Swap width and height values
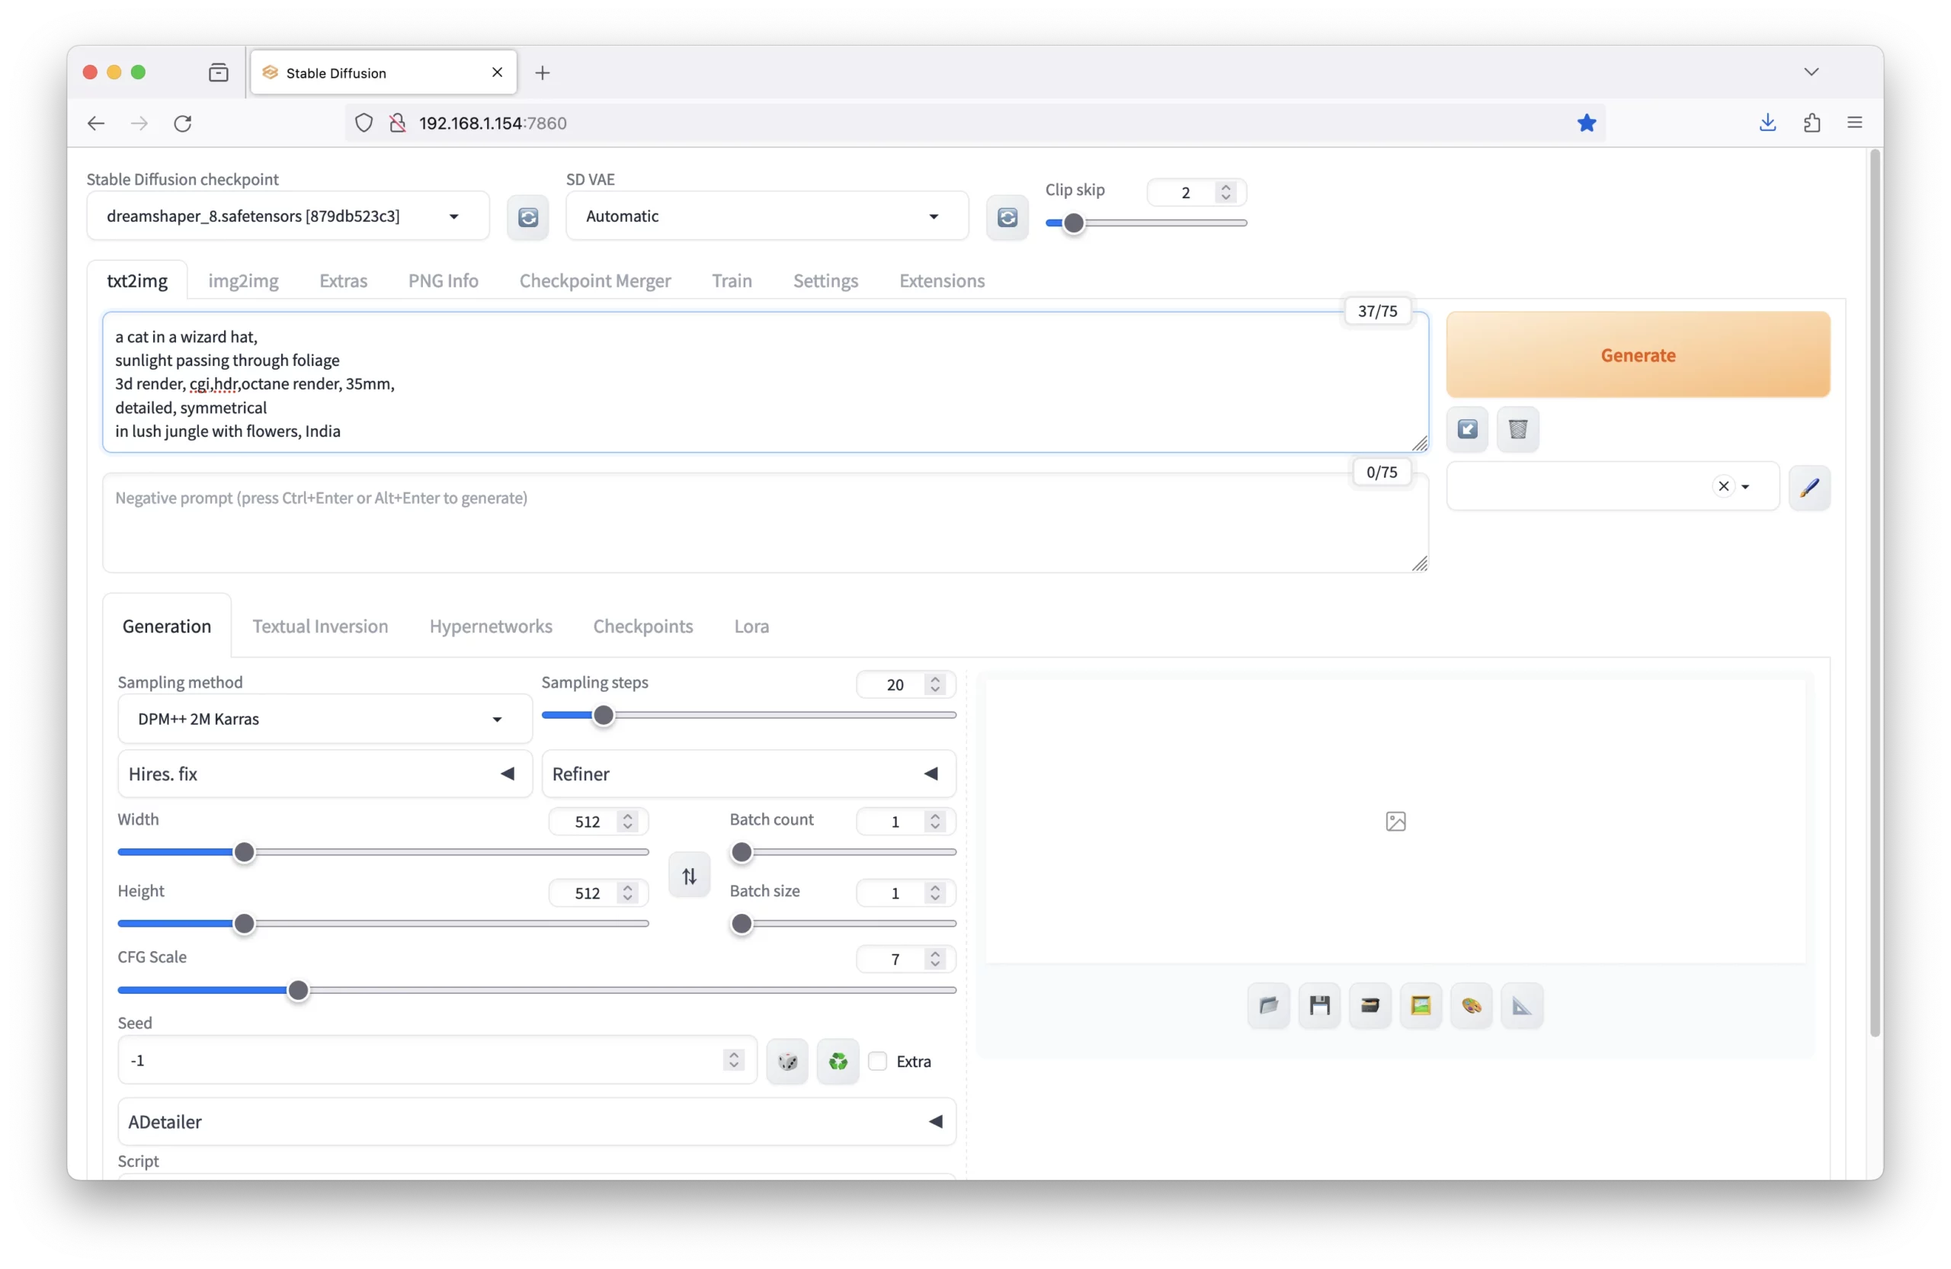1951x1269 pixels. (x=690, y=876)
